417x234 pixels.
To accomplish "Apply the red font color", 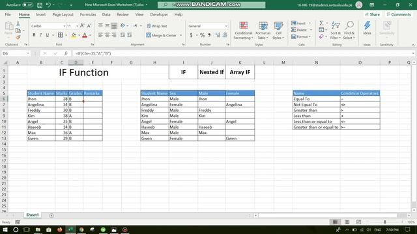I will pos(85,35).
